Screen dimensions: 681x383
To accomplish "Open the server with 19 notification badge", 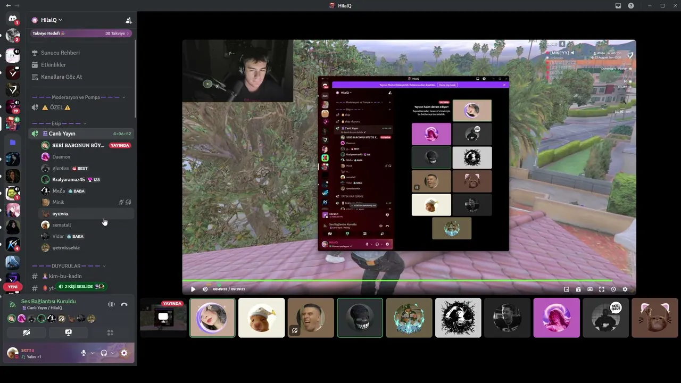I will click(13, 107).
